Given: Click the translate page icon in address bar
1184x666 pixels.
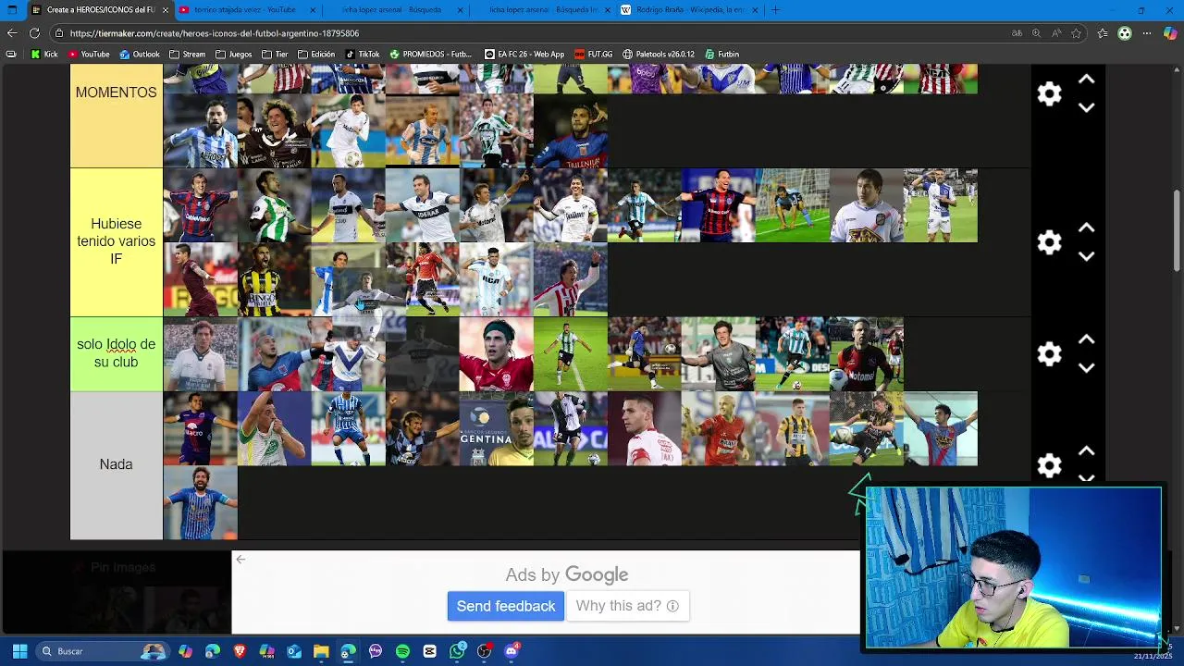Looking at the screenshot, I should pyautogui.click(x=1017, y=33).
